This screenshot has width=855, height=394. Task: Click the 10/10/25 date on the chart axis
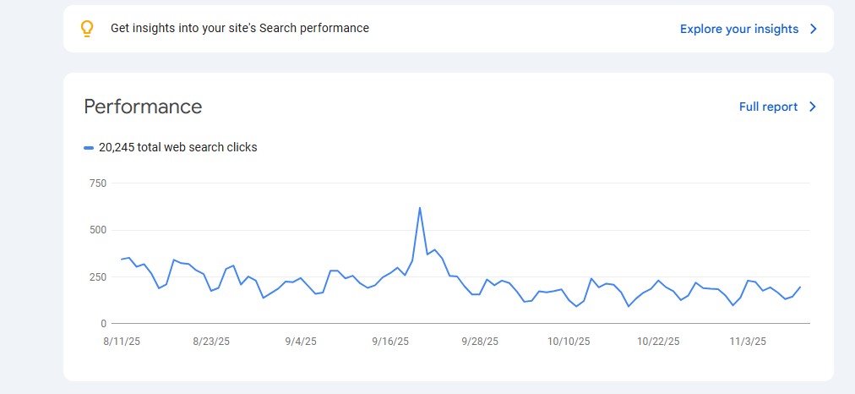[569, 342]
